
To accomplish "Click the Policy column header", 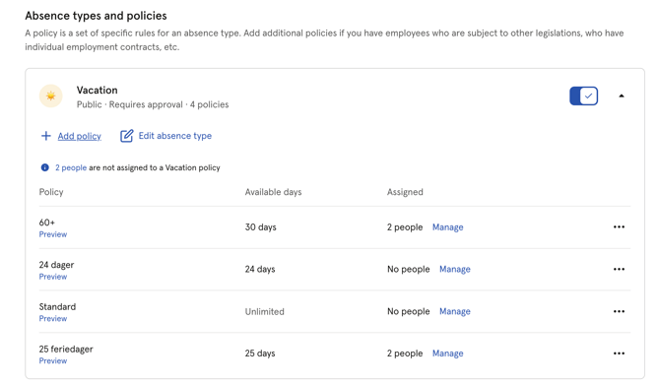I will coord(51,192).
